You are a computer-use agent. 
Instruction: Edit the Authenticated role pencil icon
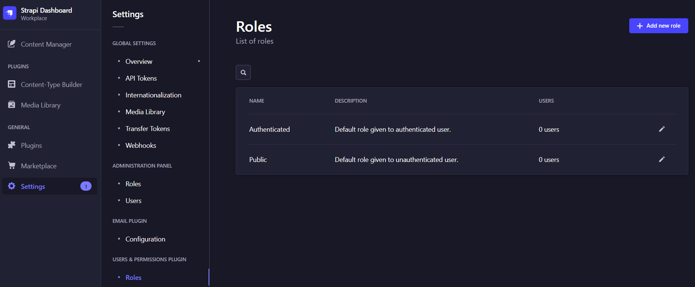661,129
